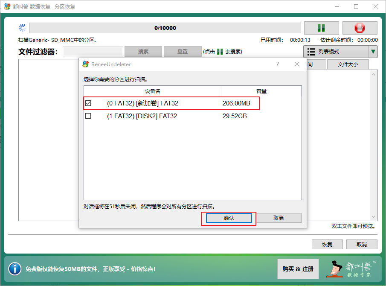Image resolution: width=386 pixels, height=286 pixels.
Task: Click the main window's 取消 button
Action: [x=362, y=244]
